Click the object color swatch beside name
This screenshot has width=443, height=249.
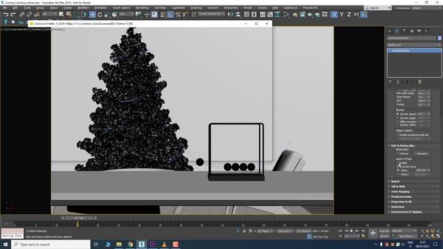(440, 38)
